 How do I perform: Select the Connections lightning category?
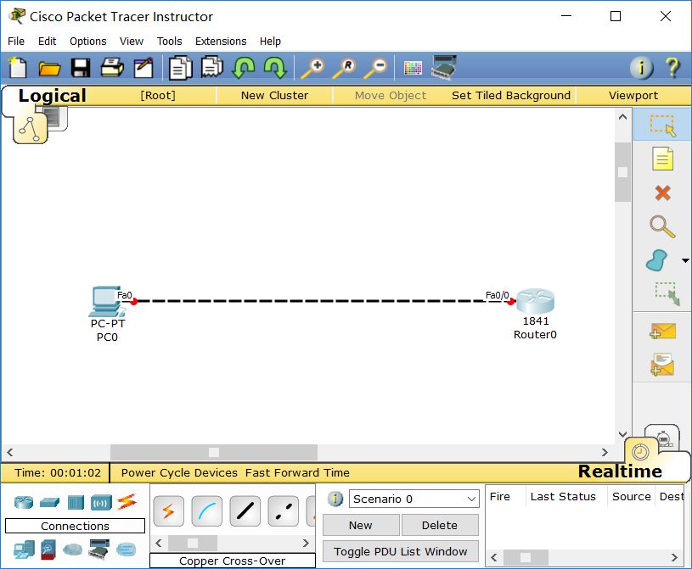(127, 502)
